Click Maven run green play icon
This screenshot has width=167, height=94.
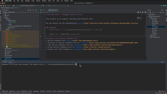158,13
